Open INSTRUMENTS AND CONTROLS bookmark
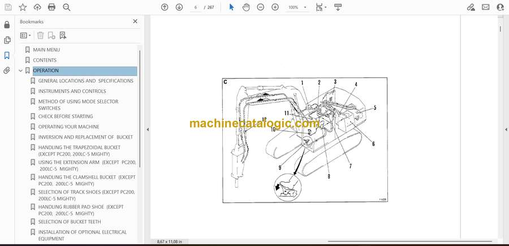 (72, 91)
